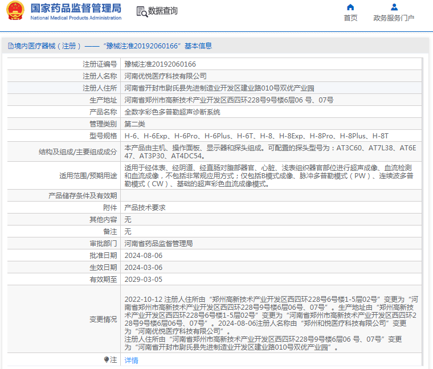
Task: Click the 产品名称 label
Action: click(103, 112)
